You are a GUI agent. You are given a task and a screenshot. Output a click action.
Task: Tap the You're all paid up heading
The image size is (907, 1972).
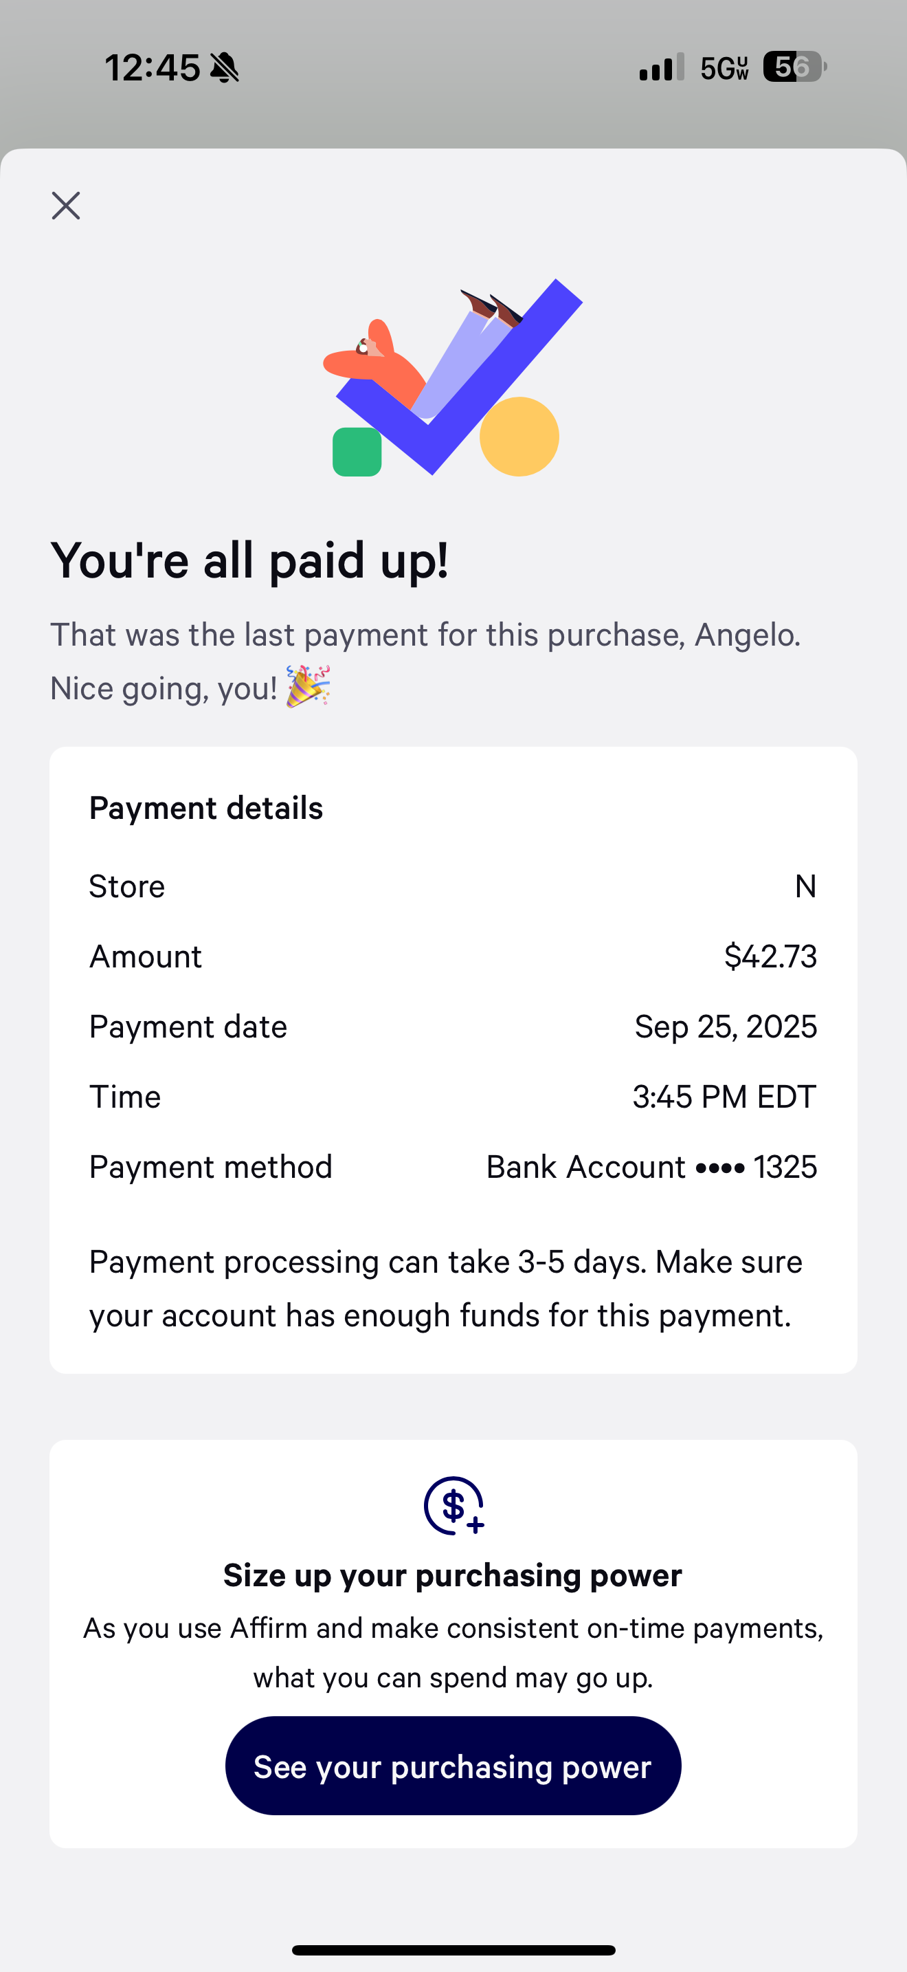[x=249, y=560]
